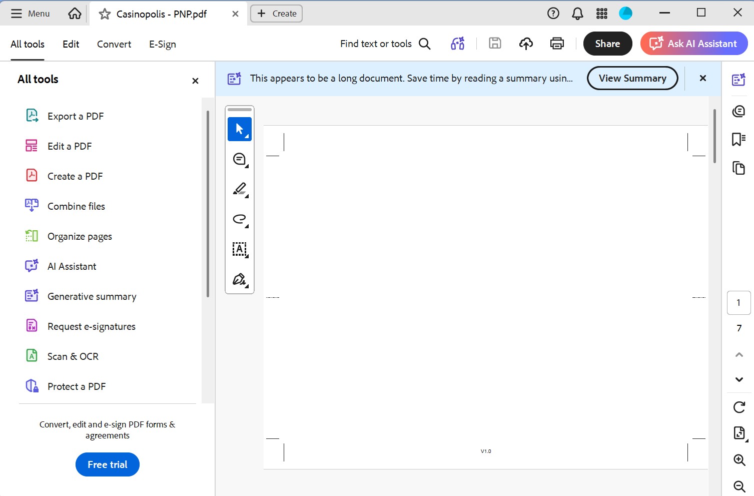Select the highlighter tool
The height and width of the screenshot is (496, 754).
tap(239, 189)
